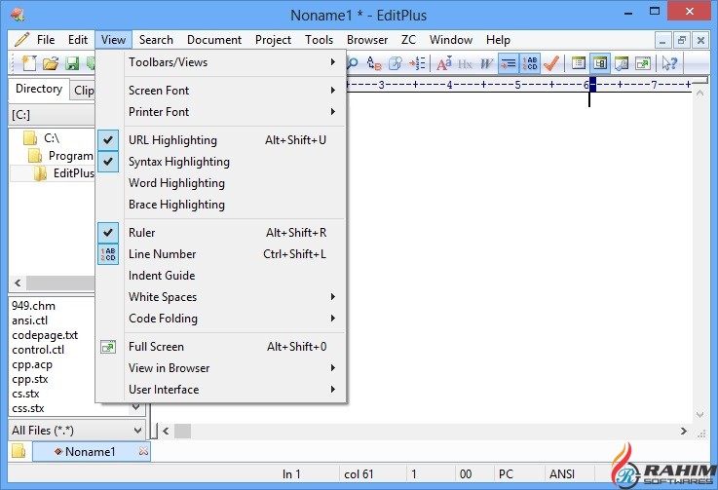Image resolution: width=718 pixels, height=490 pixels.
Task: Expand the White Spaces submenu
Action: click(x=221, y=297)
